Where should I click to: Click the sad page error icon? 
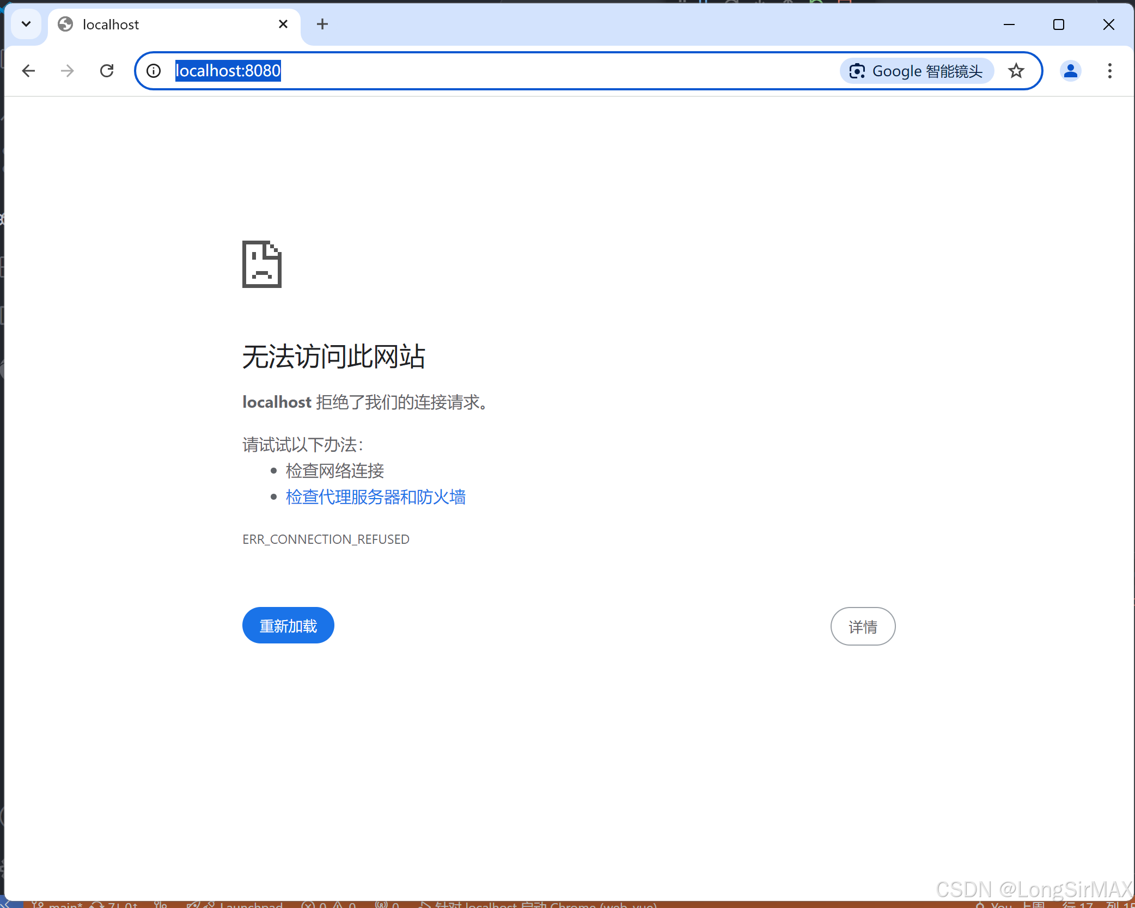[262, 264]
